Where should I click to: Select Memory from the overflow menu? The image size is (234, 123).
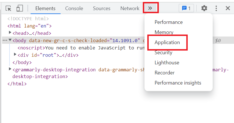pos(164,32)
